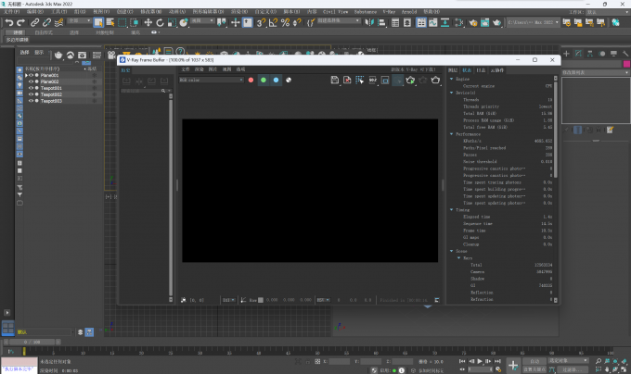Select Teapot003 in scene explorer

(51, 101)
